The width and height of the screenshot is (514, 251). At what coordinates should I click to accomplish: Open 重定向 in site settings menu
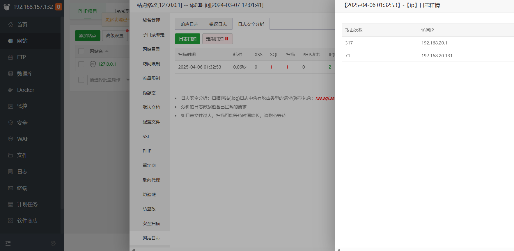149,165
